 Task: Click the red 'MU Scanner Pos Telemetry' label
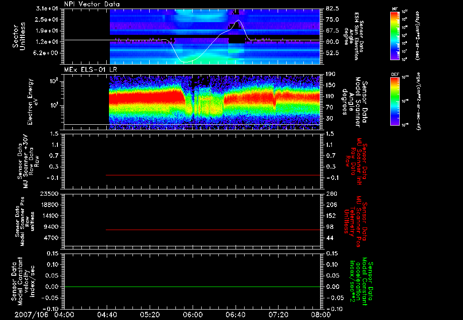tap(355, 221)
